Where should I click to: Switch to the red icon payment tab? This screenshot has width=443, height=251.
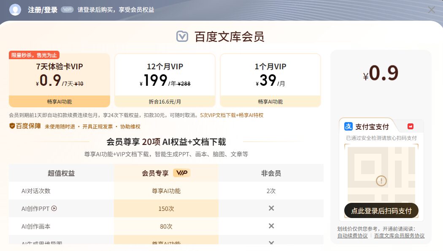(x=410, y=126)
